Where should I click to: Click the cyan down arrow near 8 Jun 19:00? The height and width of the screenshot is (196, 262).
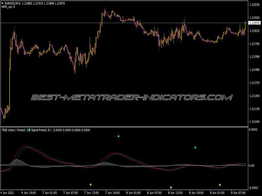click(x=195, y=147)
